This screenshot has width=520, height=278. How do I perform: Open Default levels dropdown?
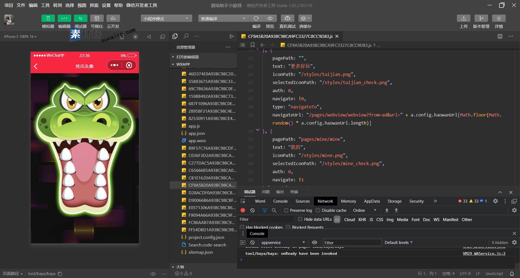pos(398,243)
